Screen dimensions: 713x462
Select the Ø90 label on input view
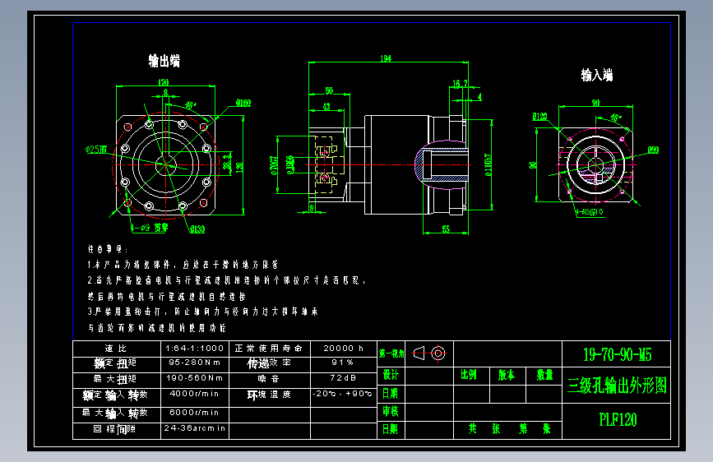pos(653,150)
